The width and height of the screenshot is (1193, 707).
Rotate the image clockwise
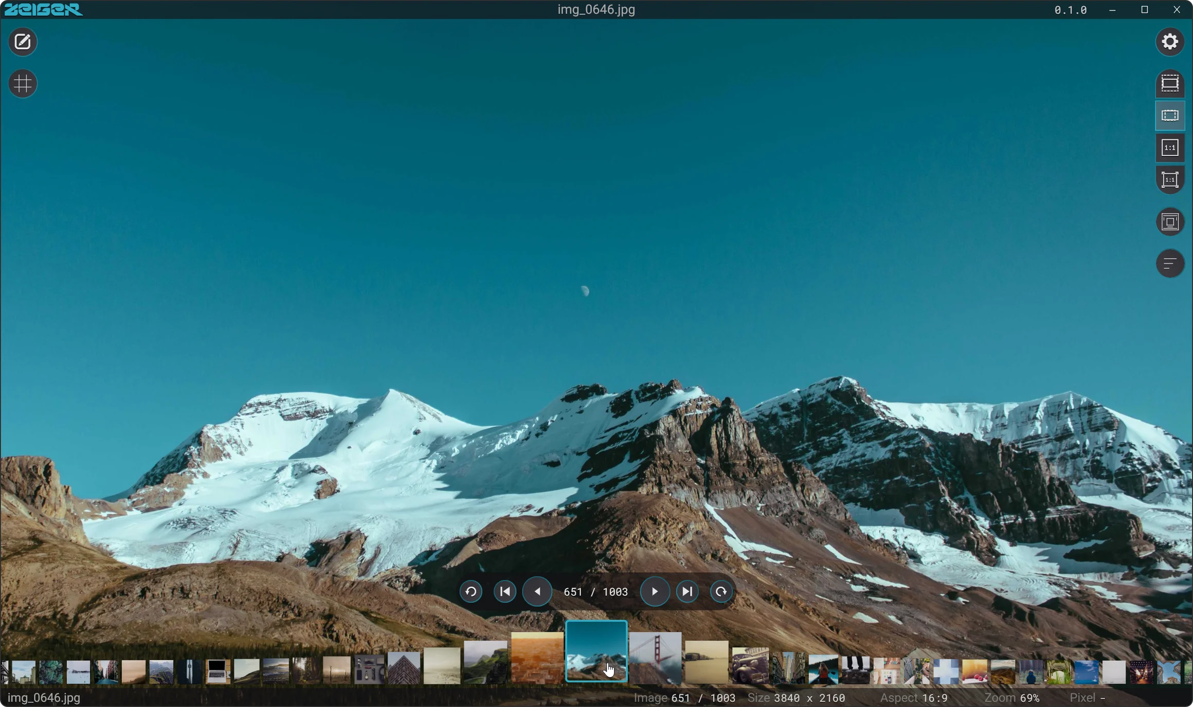click(721, 592)
